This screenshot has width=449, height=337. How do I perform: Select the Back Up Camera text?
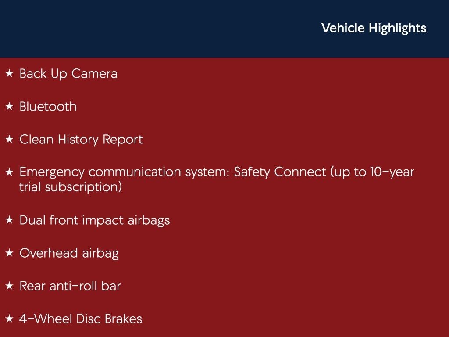click(68, 74)
